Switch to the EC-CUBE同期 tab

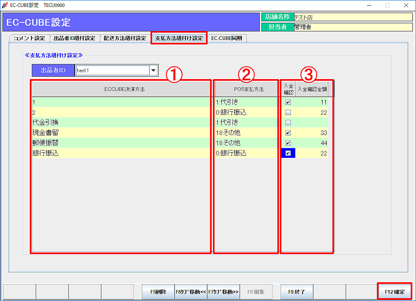(x=227, y=38)
